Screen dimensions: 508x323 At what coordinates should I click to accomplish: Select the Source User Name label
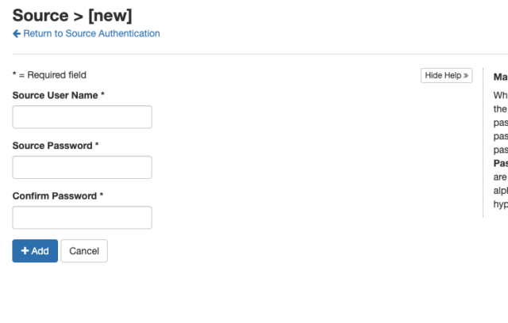pos(55,95)
